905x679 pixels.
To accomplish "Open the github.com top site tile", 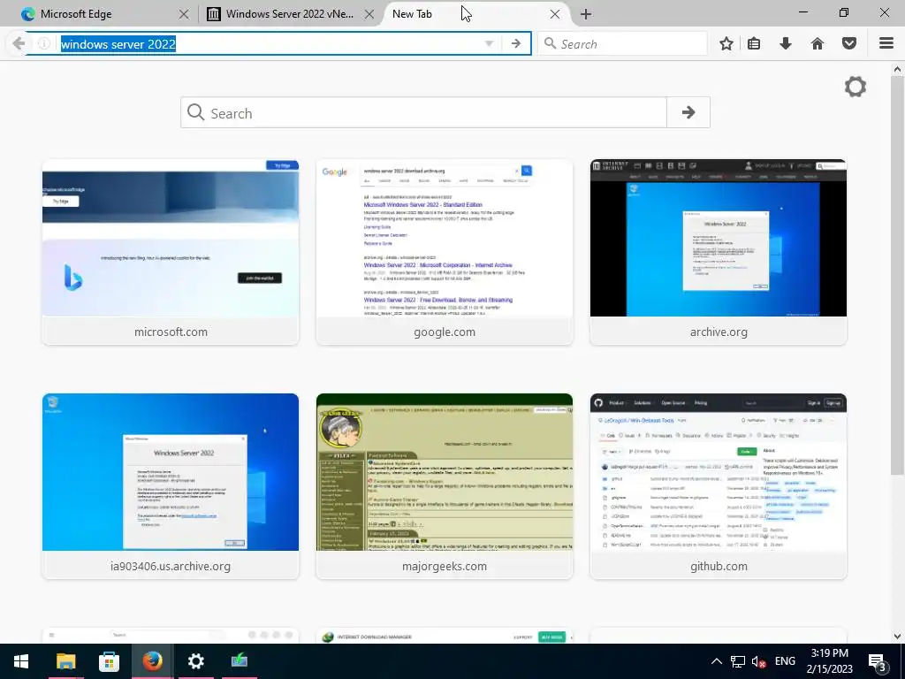I will 719,486.
